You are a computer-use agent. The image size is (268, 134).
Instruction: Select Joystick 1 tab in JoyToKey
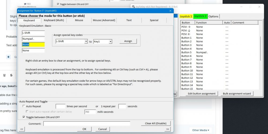(x=186, y=16)
